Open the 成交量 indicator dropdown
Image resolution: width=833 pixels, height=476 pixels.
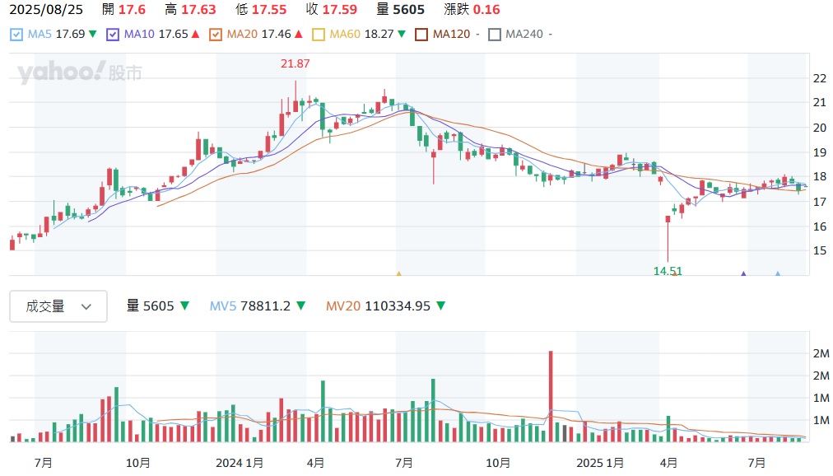tap(58, 306)
